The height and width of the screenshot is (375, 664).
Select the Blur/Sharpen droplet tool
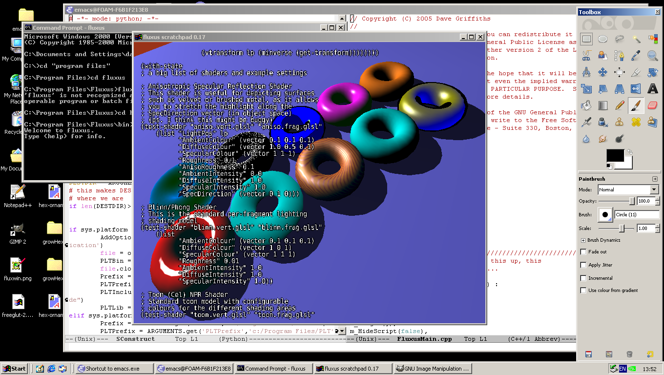point(586,139)
